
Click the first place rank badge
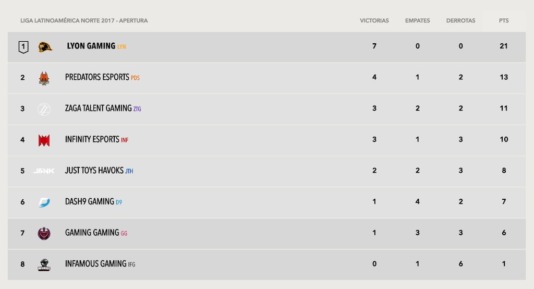pos(23,47)
